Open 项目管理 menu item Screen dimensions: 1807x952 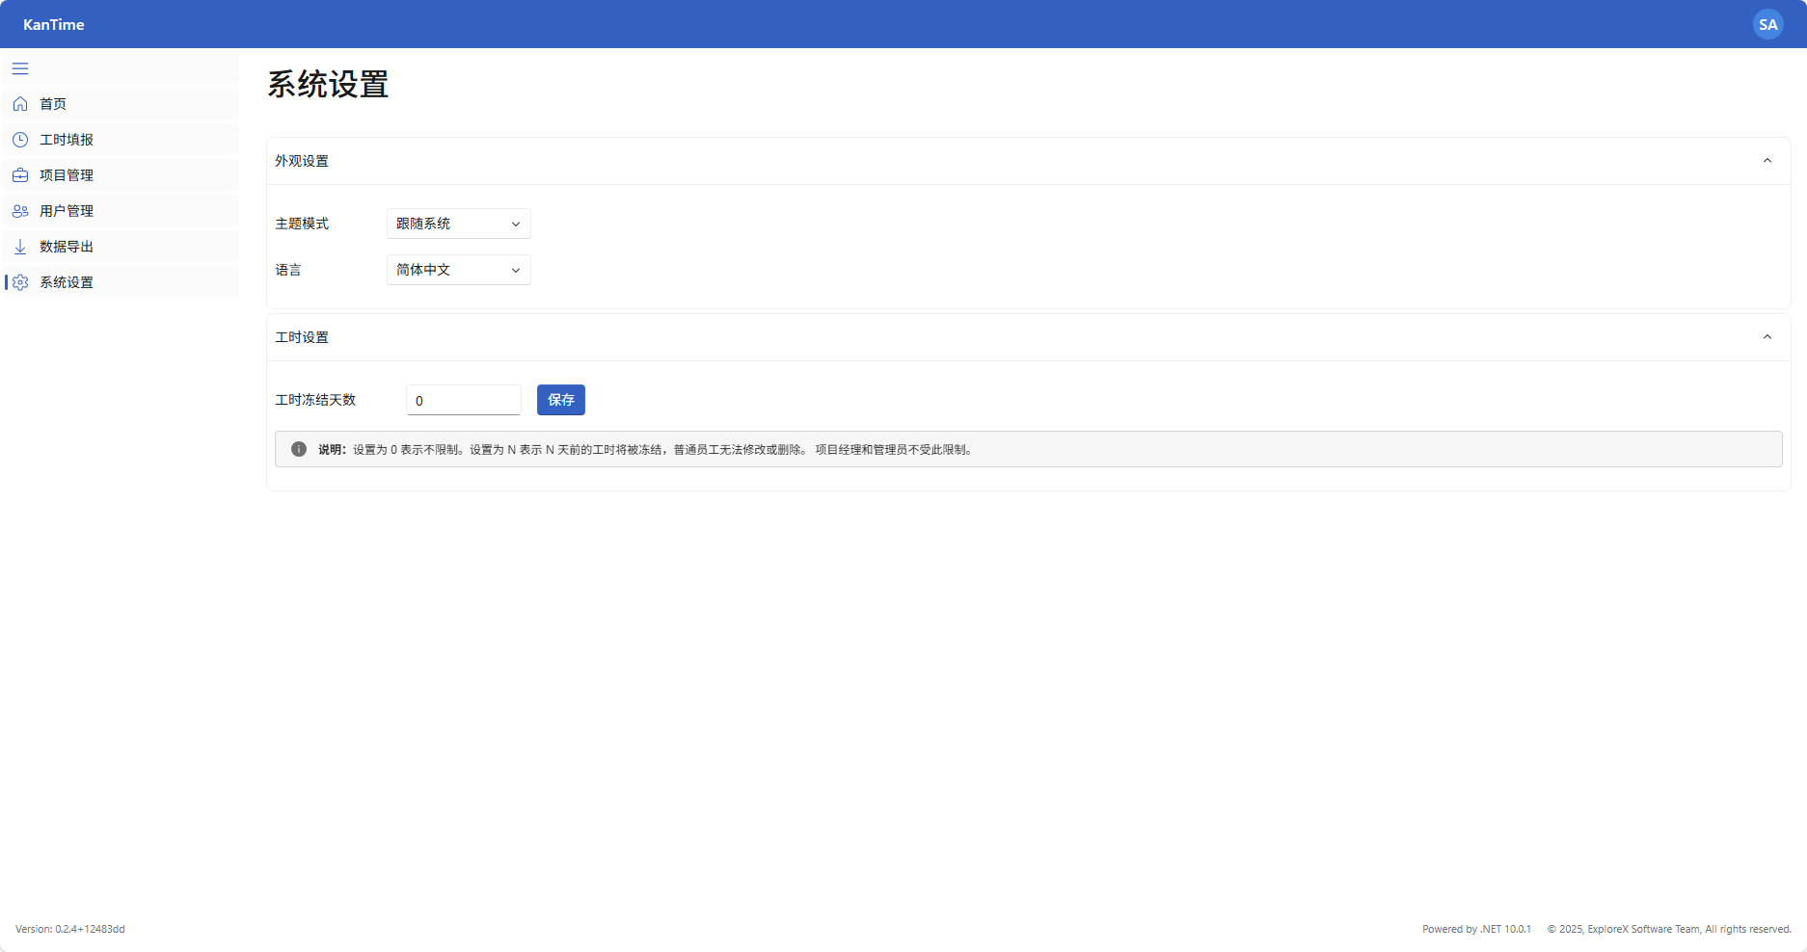67,175
